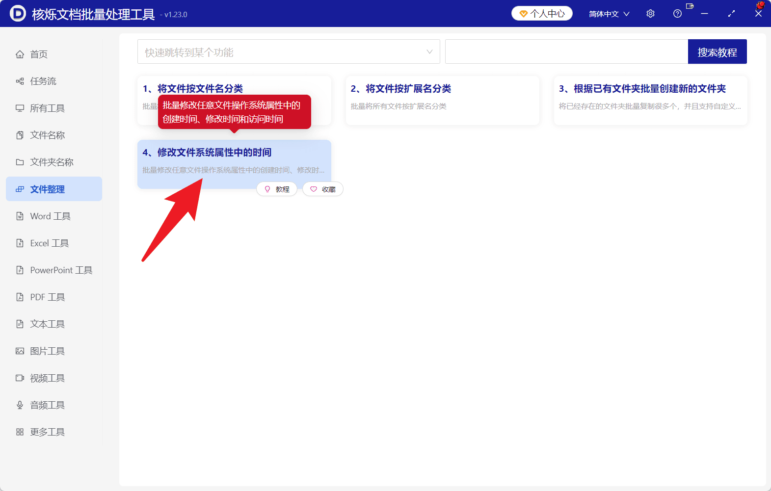Click the chevron arrow of quick-jump dropdown
Screen dimensions: 771x491
click(429, 52)
